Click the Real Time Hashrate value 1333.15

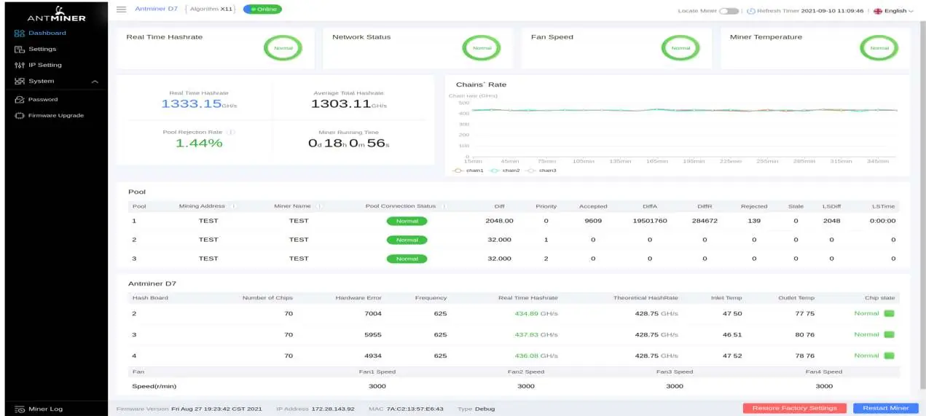point(192,104)
